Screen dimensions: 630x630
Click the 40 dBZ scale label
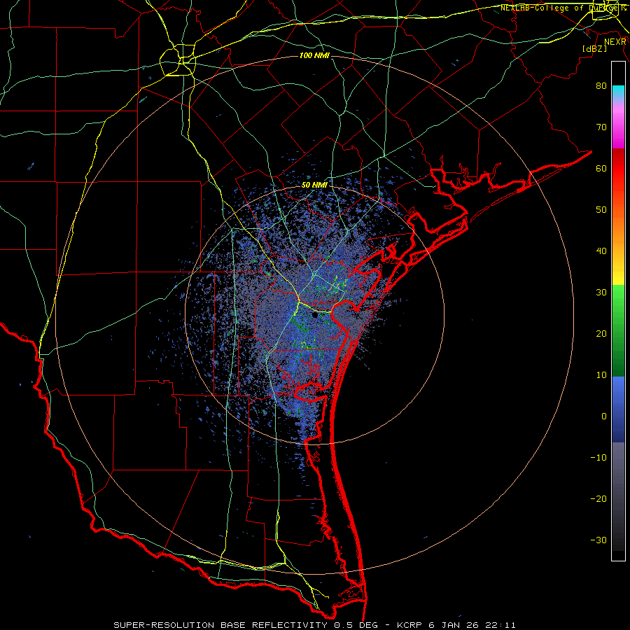[x=601, y=251]
